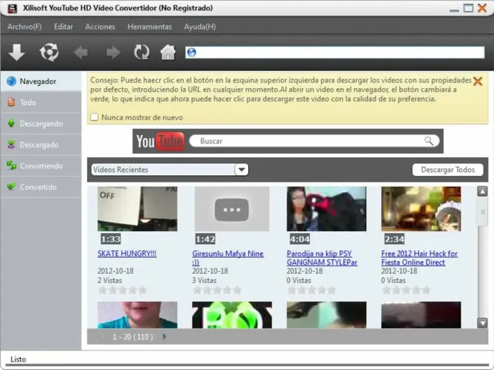Click the YouTube logo
Viewport: 494px width, 370px height.
tap(161, 141)
